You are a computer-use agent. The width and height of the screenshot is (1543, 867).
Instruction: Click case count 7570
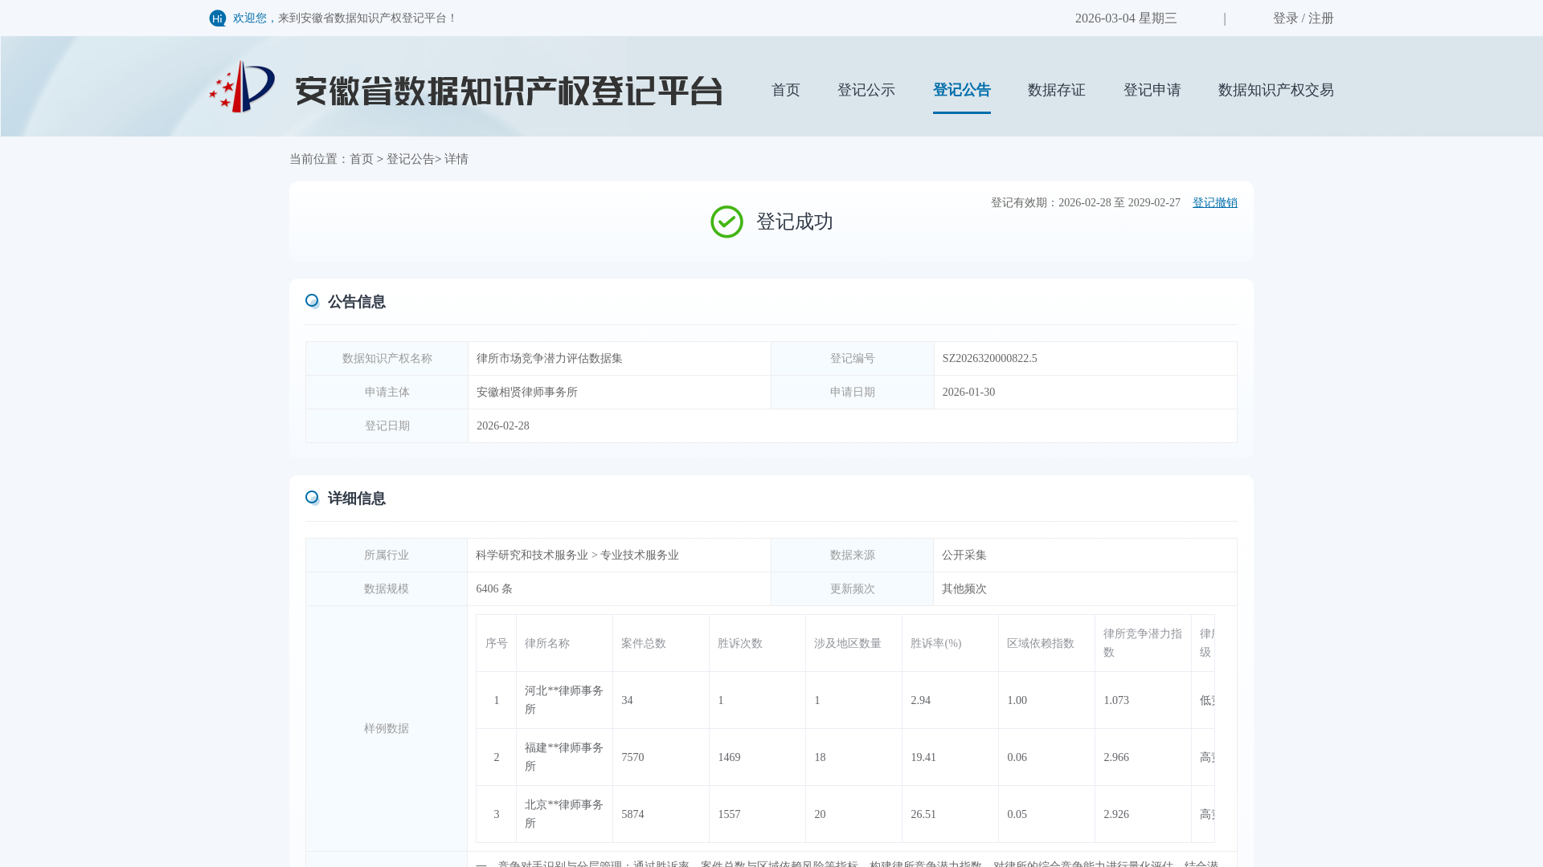click(632, 758)
